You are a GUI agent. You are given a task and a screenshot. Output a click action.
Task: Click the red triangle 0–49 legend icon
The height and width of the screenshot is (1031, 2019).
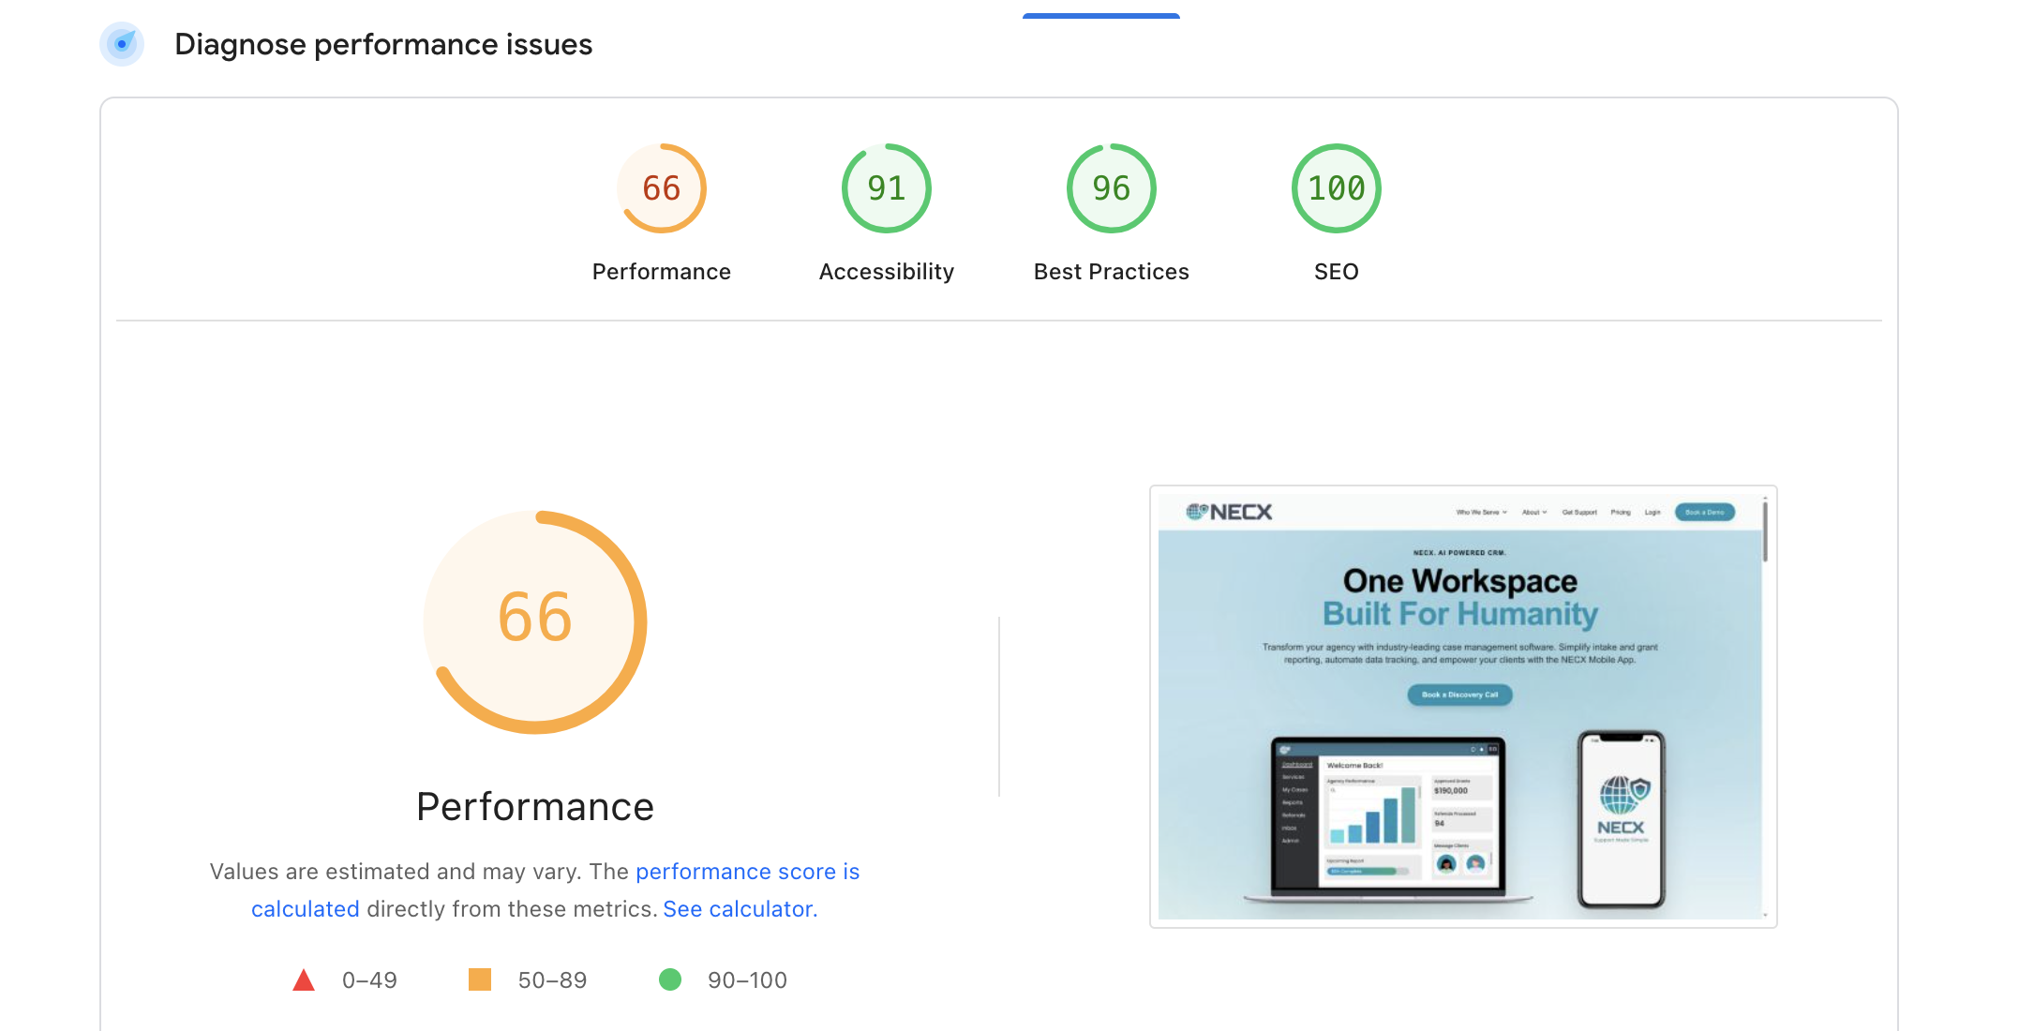coord(304,980)
